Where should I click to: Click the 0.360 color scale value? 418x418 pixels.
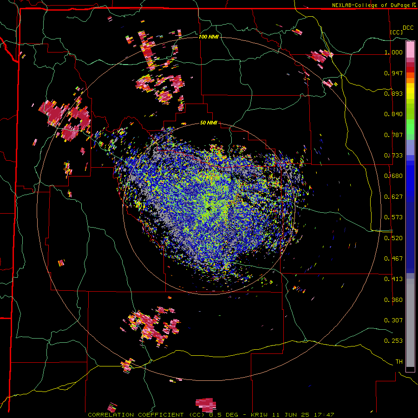pos(393,300)
